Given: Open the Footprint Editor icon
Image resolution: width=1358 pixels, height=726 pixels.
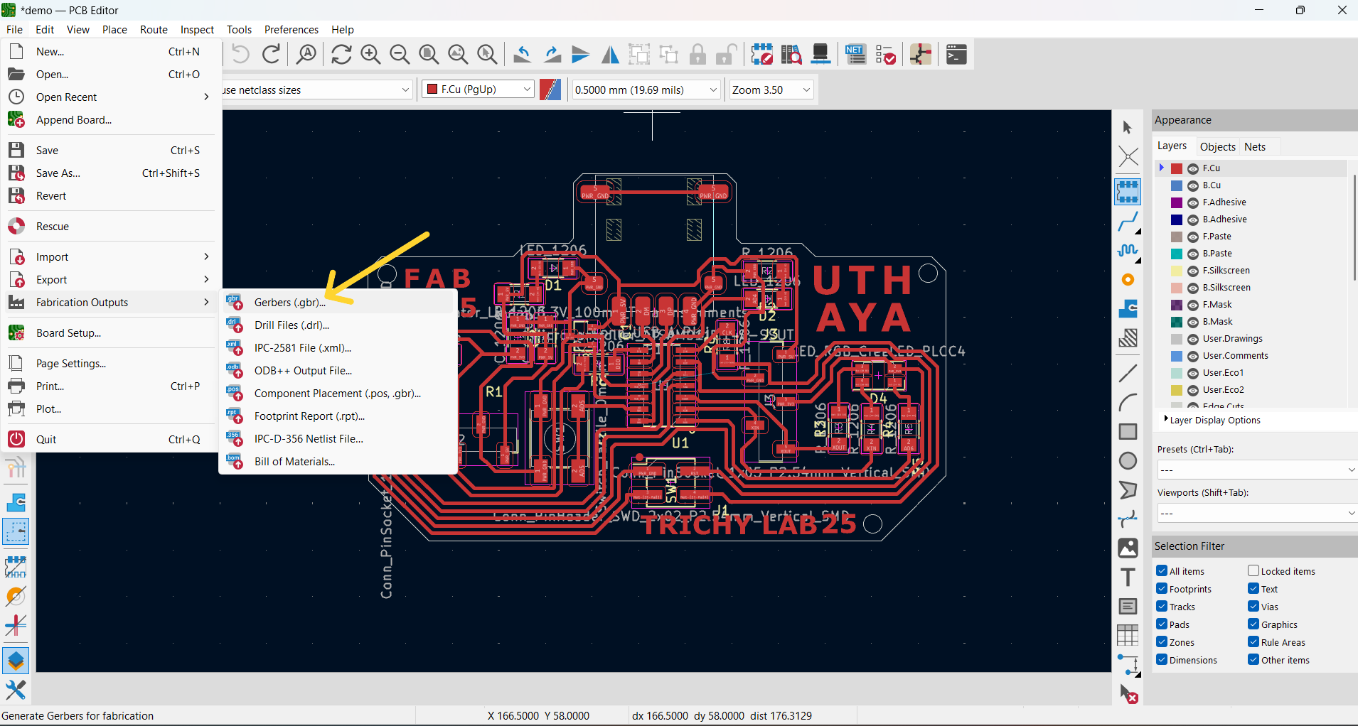Looking at the screenshot, I should click(761, 54).
